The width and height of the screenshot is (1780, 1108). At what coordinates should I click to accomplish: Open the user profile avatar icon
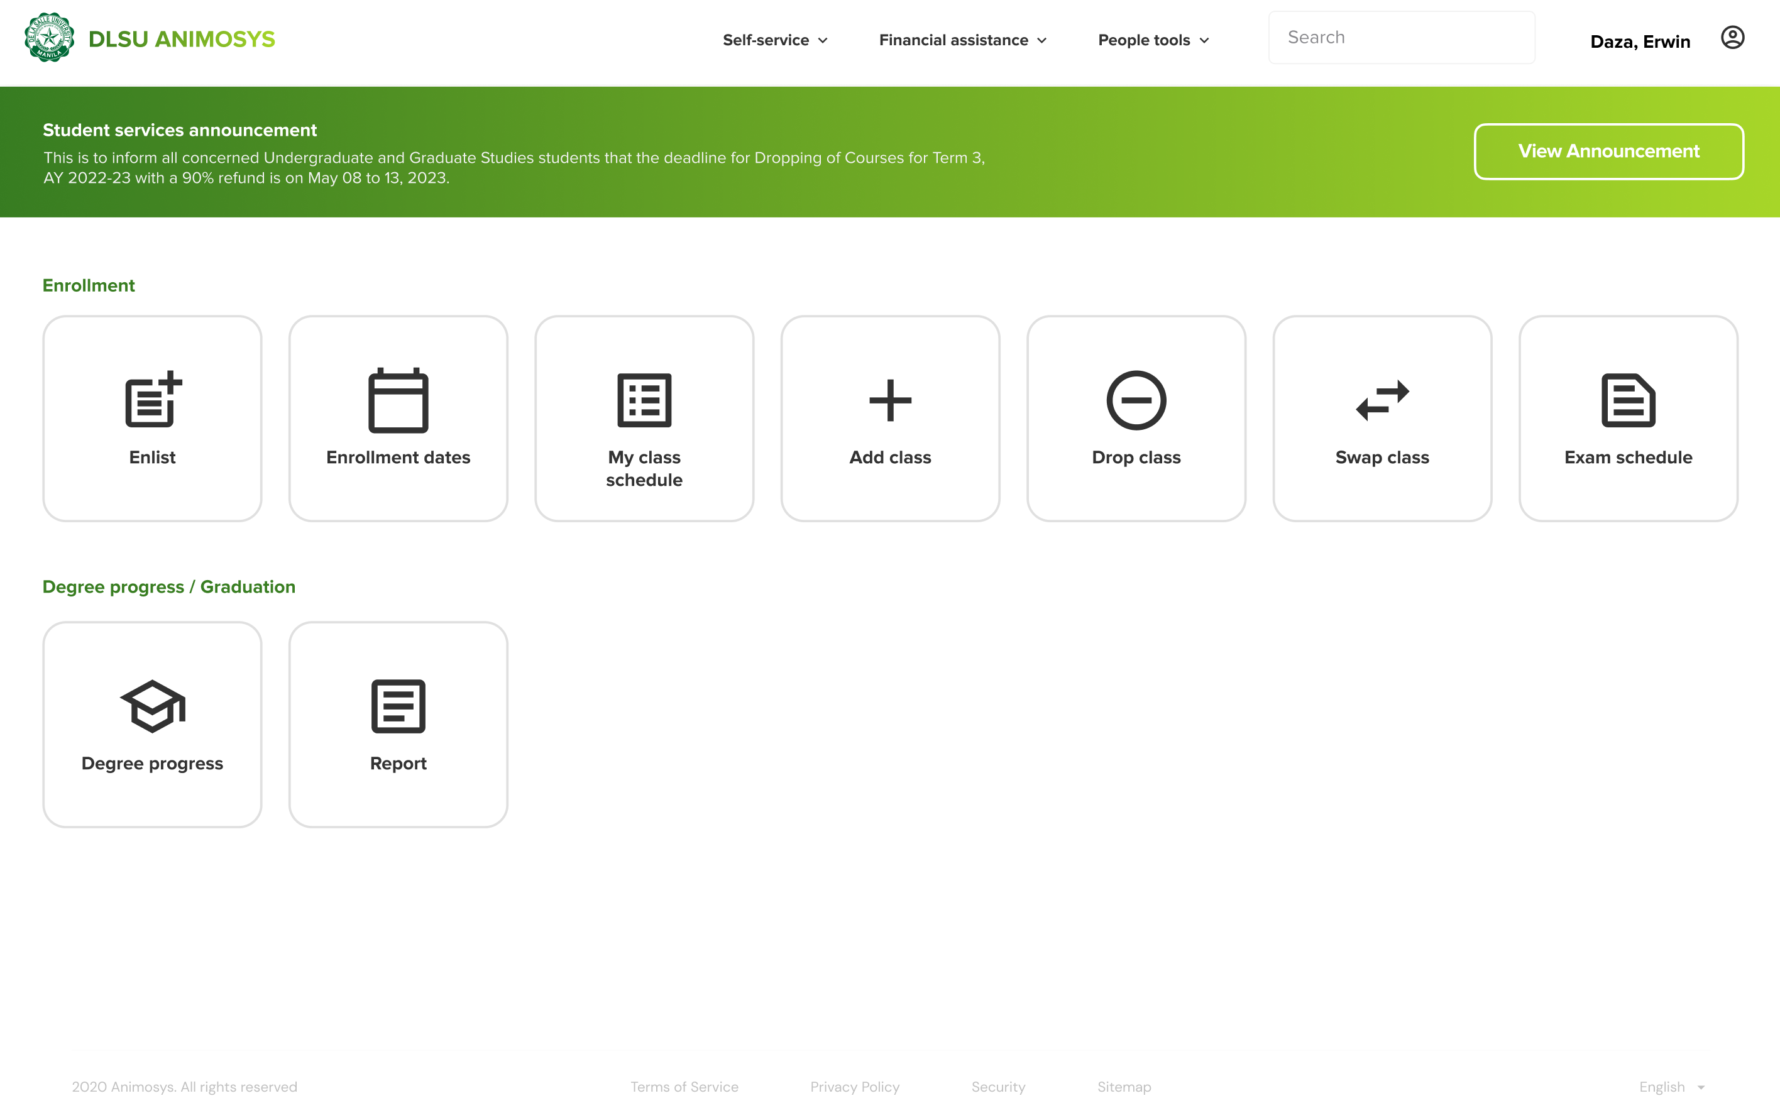1732,37
